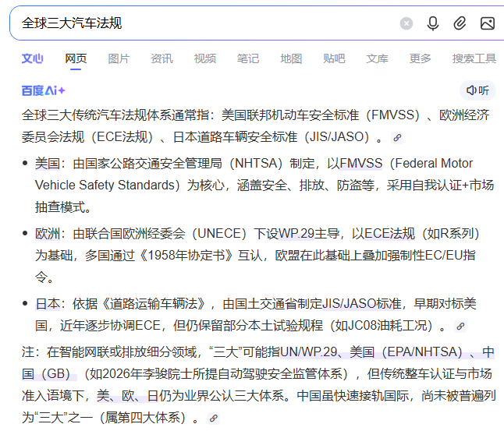Open the 图片 tab
Viewport: 504px width, 431px height.
coord(119,58)
